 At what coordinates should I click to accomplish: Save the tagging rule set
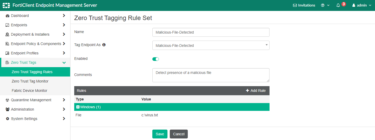[x=160, y=134]
